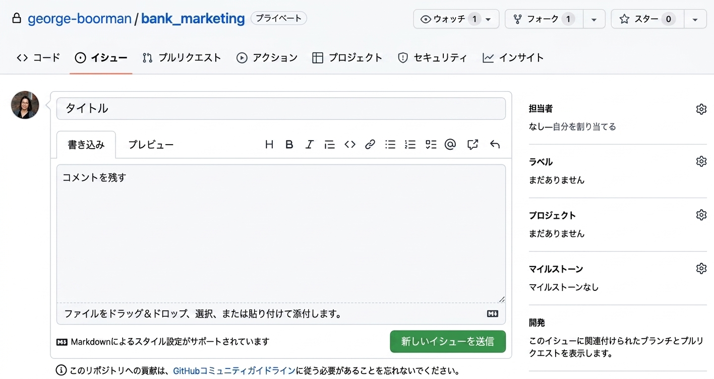Click the マイルストーンなし text
The height and width of the screenshot is (379, 714).
(x=564, y=287)
